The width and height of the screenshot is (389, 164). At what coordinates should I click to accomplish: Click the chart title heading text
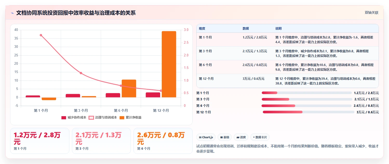pos(76,13)
